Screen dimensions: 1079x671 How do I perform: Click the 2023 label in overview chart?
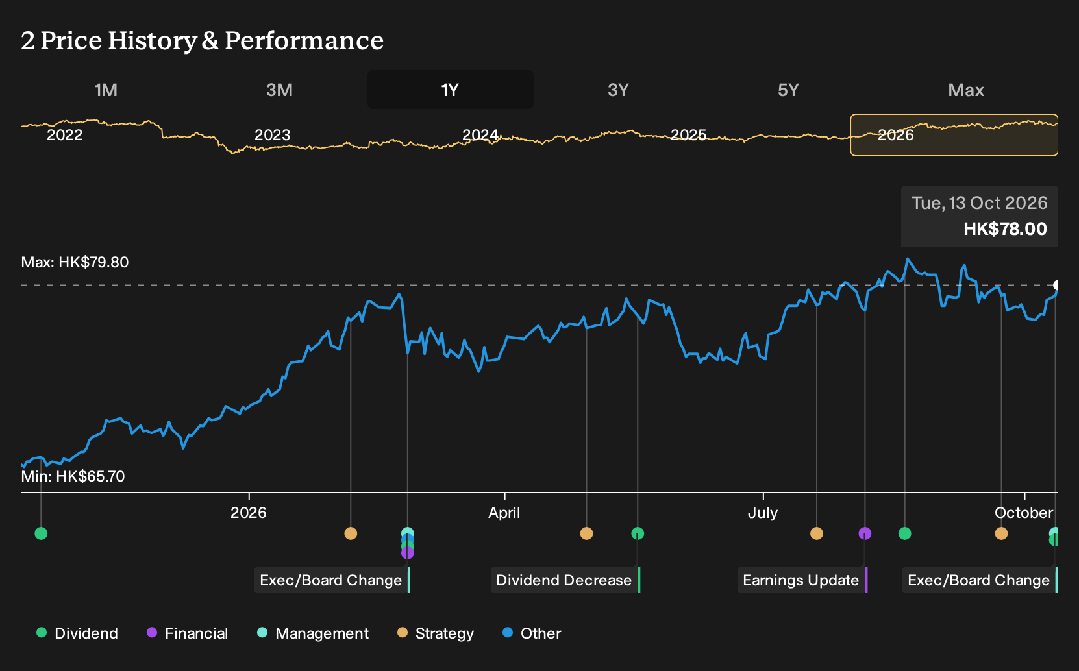coord(272,135)
